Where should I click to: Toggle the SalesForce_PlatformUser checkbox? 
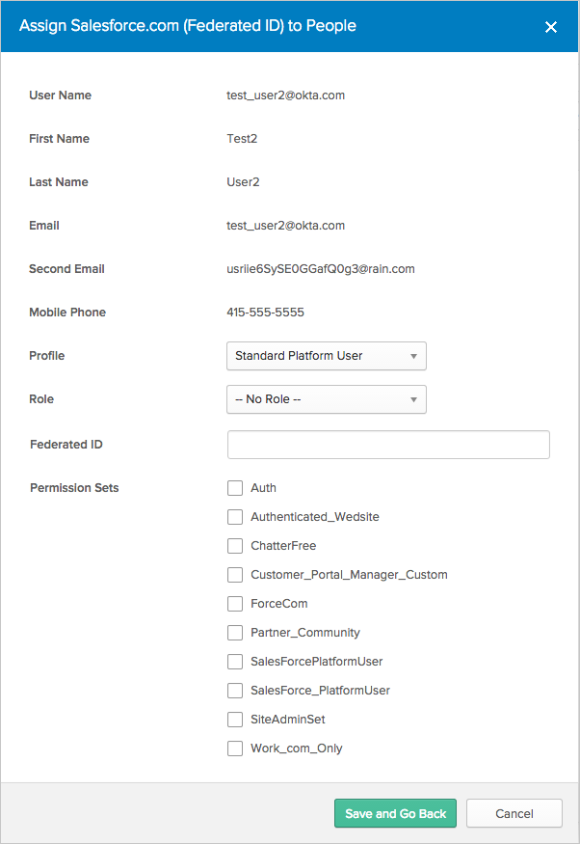tap(235, 691)
